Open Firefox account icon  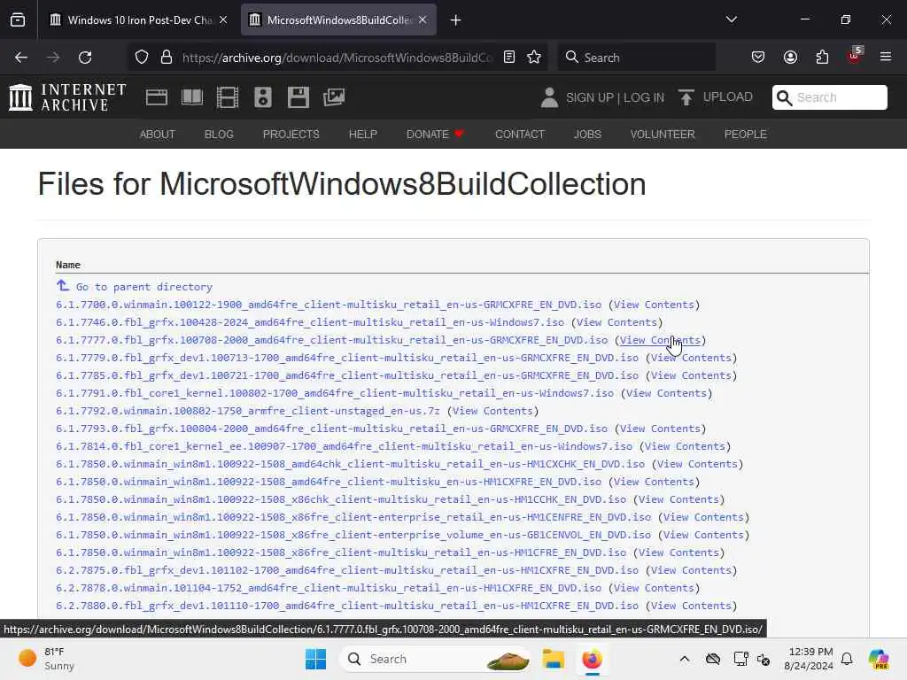point(790,58)
